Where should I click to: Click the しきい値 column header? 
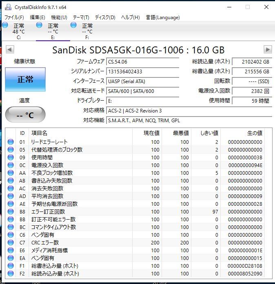206,133
